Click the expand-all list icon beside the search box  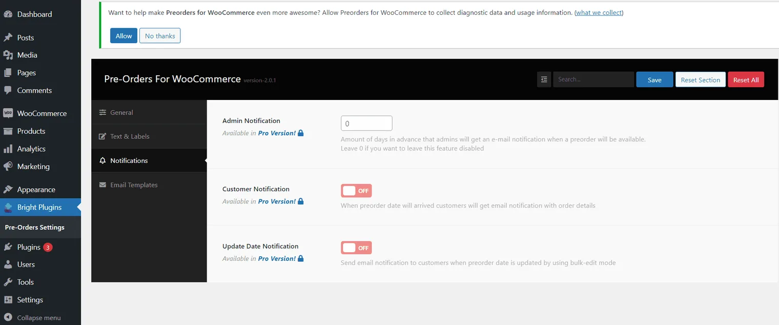coord(544,79)
